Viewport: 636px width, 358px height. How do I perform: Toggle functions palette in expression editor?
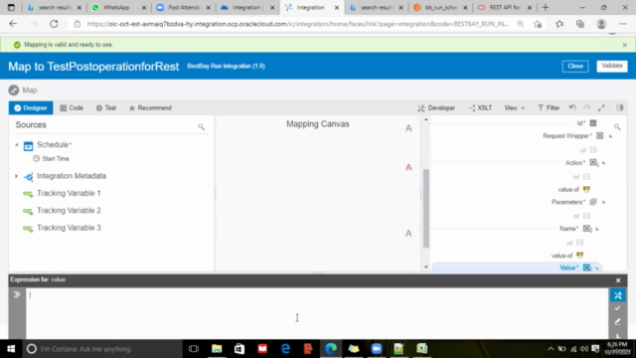(618, 295)
